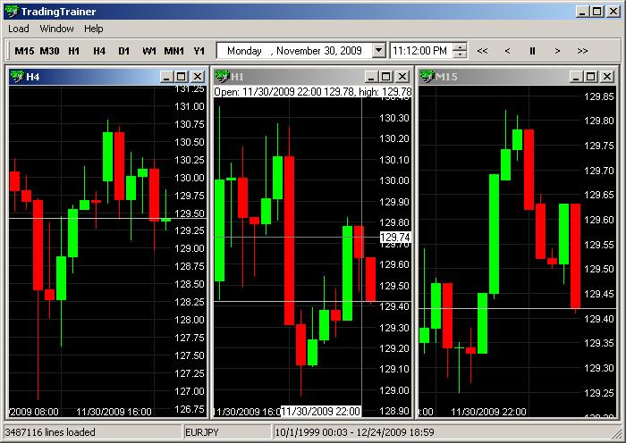Click the 130.00 price label in H1 chart

click(394, 180)
